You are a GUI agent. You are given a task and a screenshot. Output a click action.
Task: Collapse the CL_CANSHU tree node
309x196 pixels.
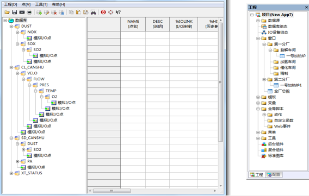(x=11, y=67)
